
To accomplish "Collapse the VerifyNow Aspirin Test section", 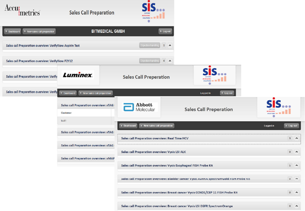I will (170, 46).
